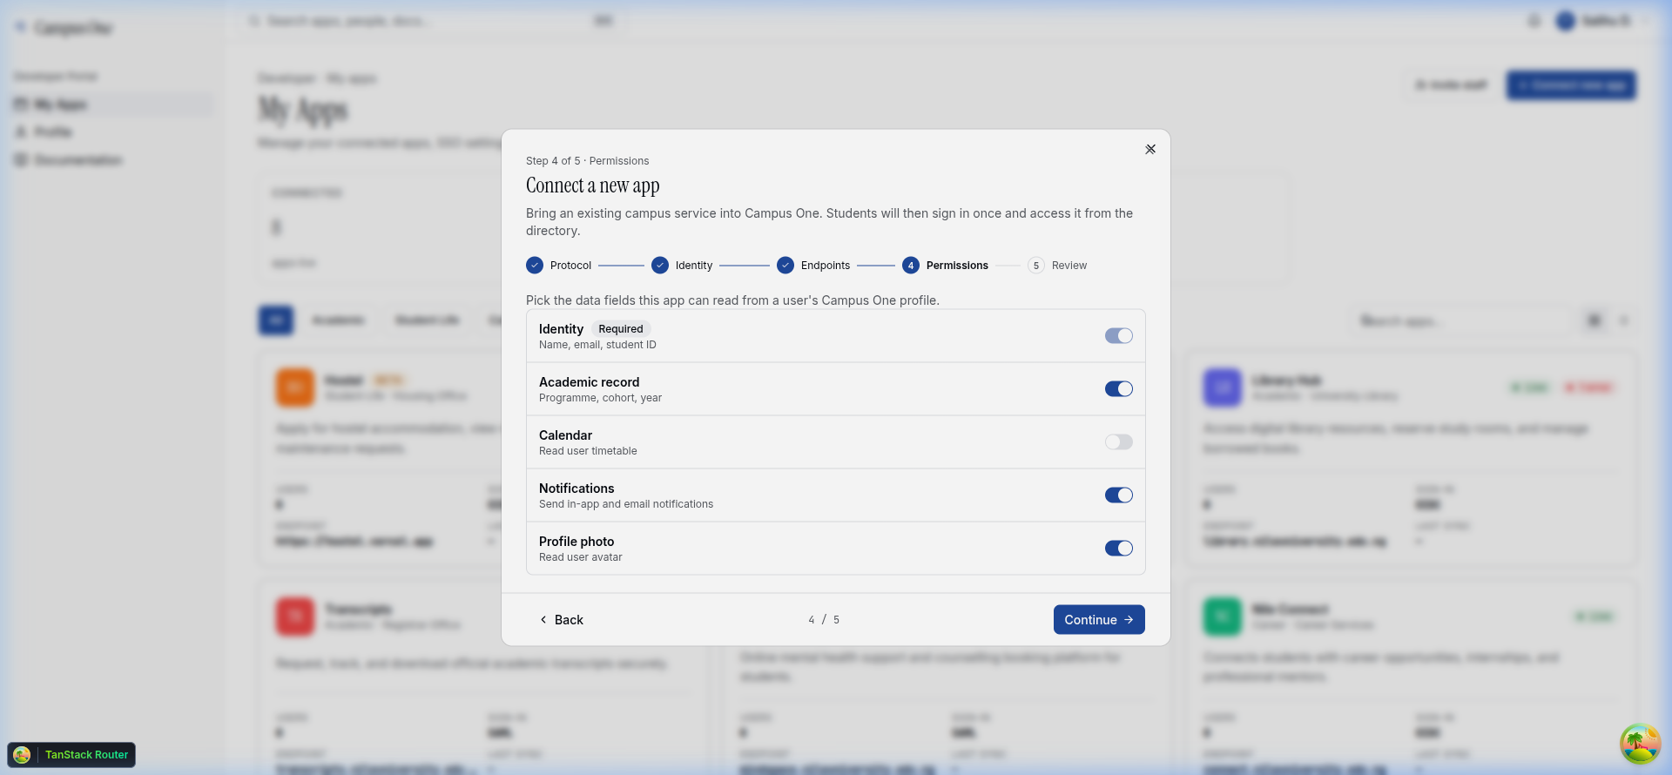Screen dimensions: 1672x775
Task: Select the Review step label
Action: coord(1069,266)
